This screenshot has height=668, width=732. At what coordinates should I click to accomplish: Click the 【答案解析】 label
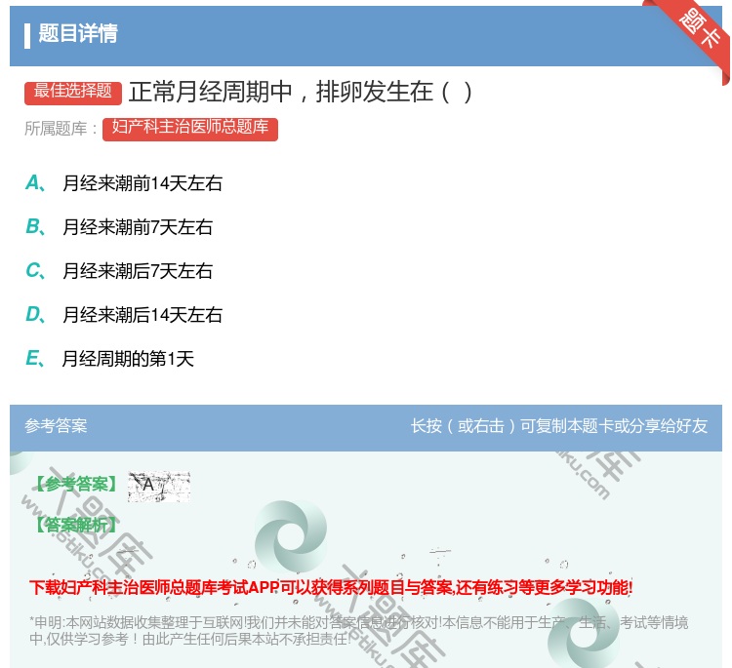click(75, 526)
